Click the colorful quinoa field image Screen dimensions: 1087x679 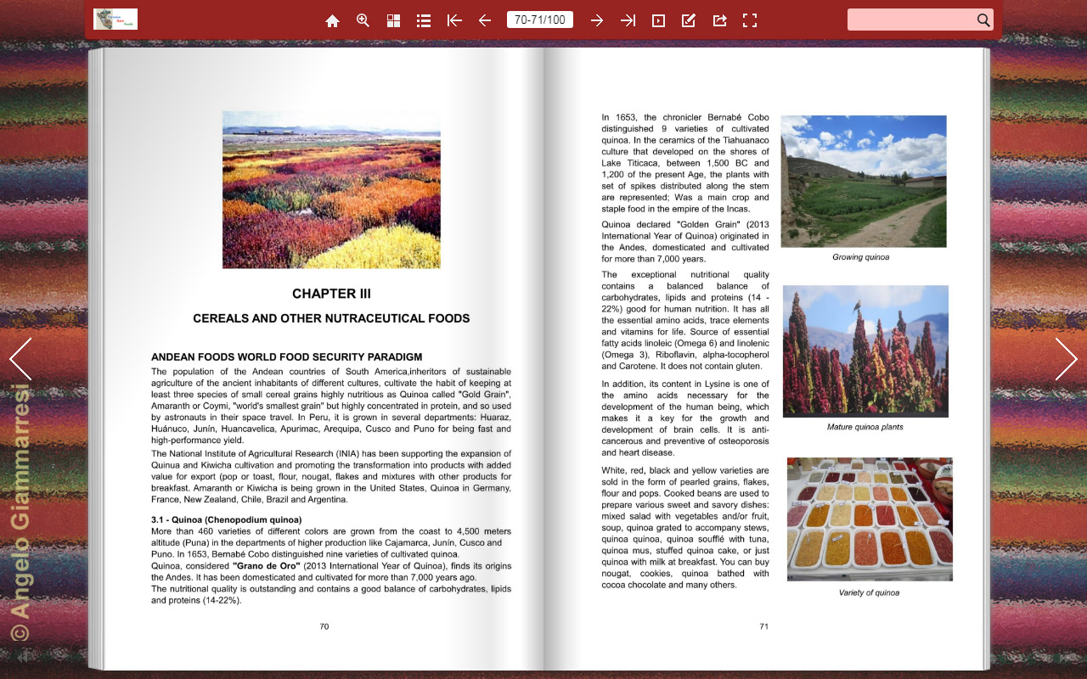(331, 189)
